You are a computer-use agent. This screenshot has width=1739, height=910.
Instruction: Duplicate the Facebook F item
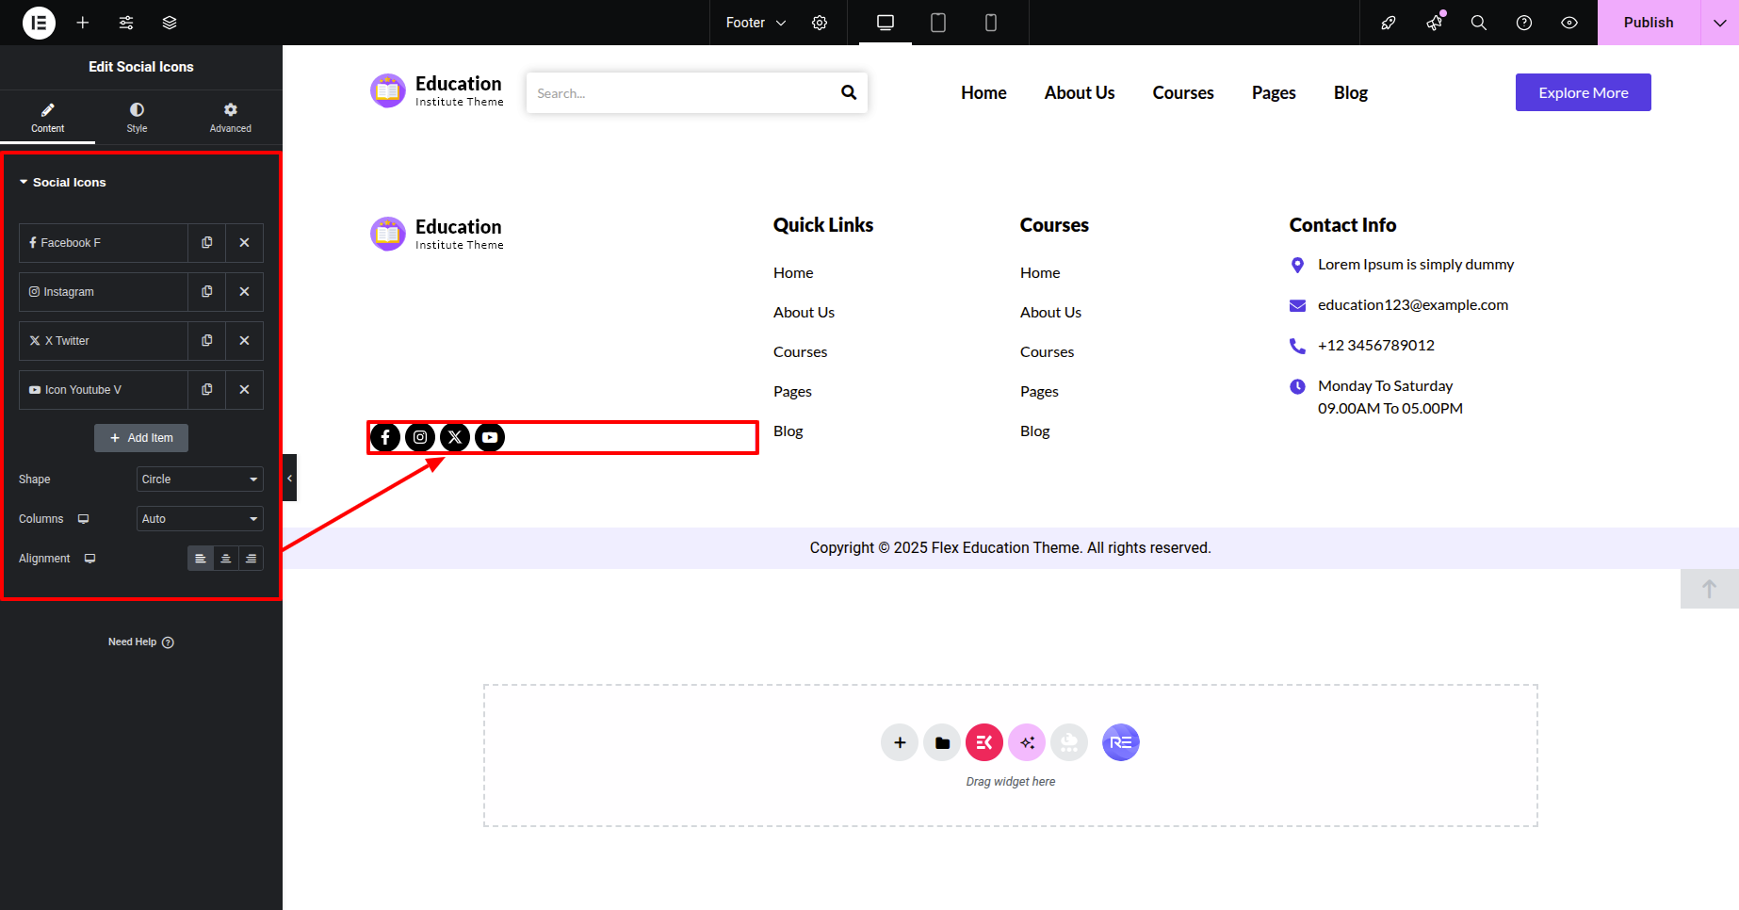pos(206,243)
